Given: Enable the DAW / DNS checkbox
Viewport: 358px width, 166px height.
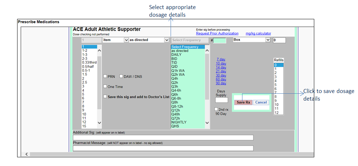Looking at the screenshot, I should click(x=121, y=76).
